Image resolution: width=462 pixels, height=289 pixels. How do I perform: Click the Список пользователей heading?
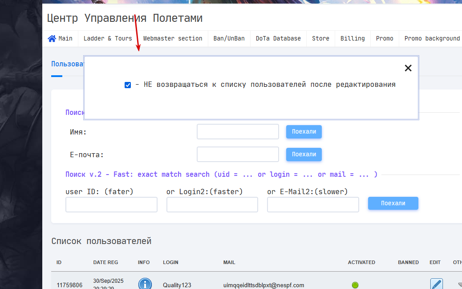click(101, 241)
